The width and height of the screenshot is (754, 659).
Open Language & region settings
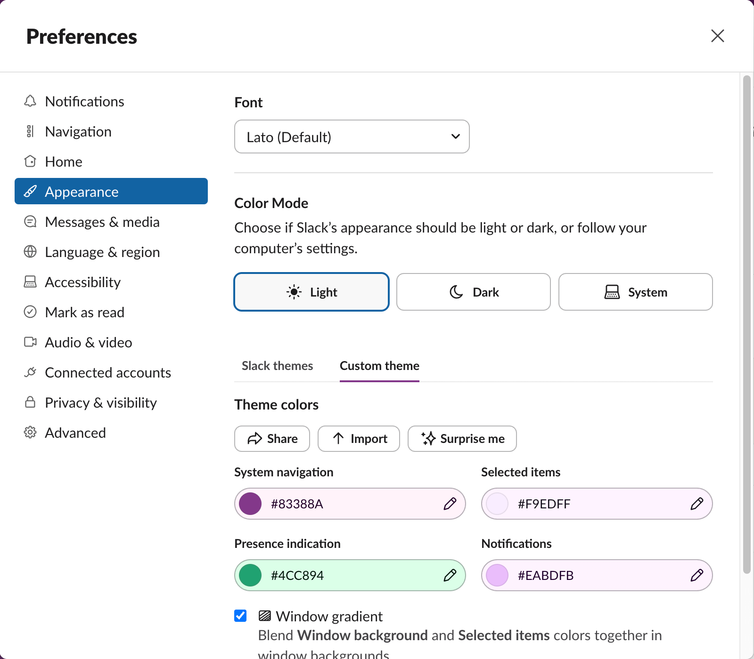[x=111, y=252]
